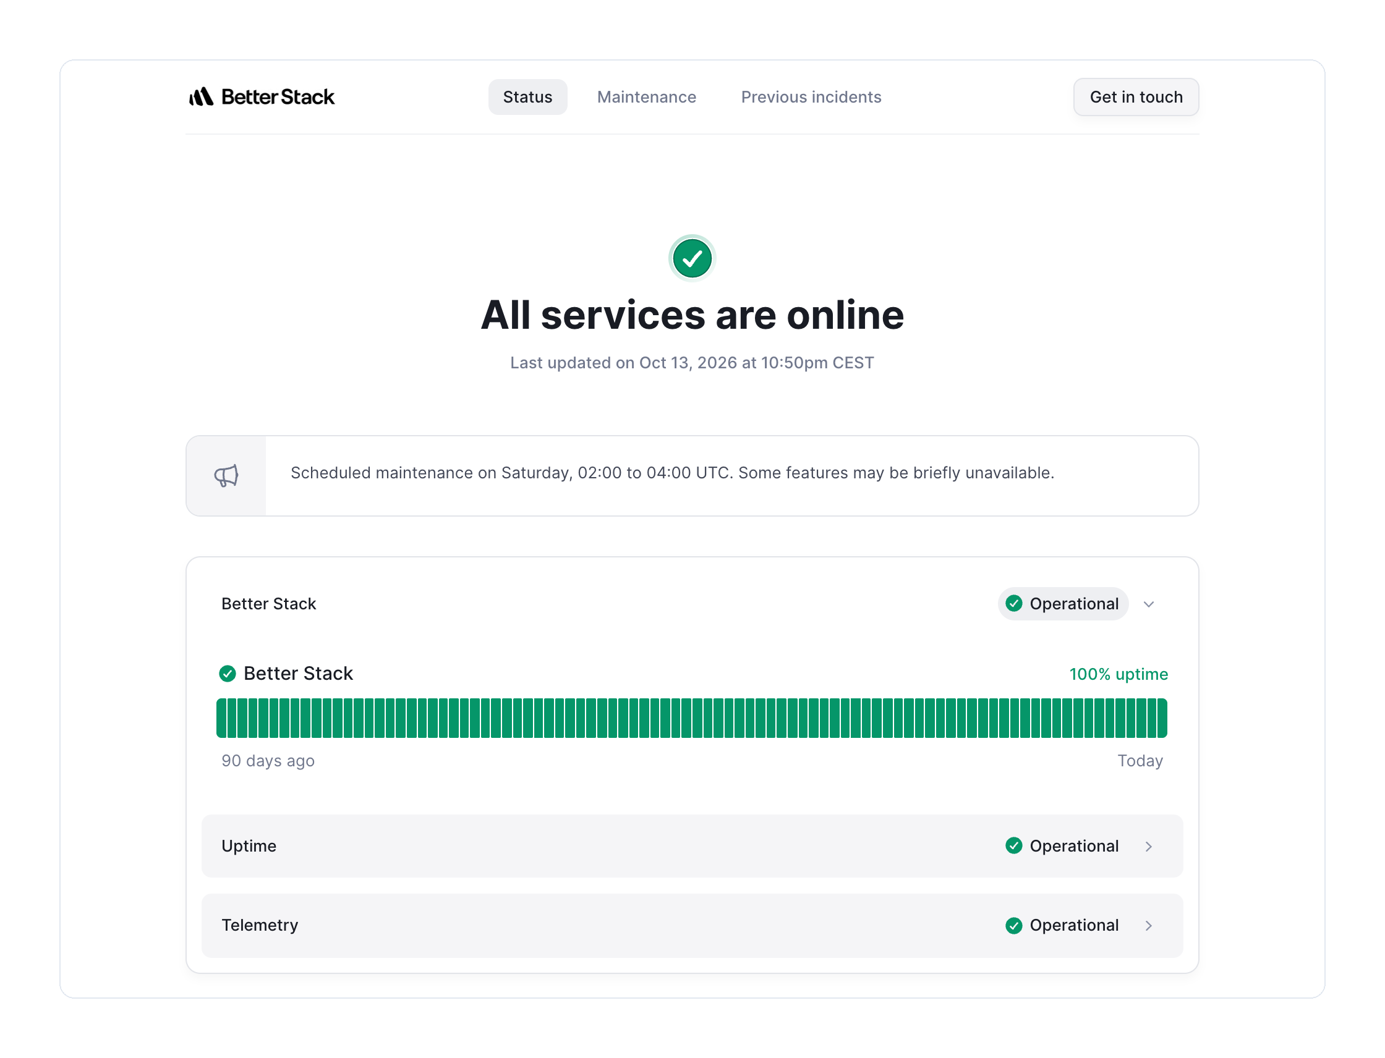Click the Get in touch button
The image size is (1385, 1058).
click(1135, 97)
